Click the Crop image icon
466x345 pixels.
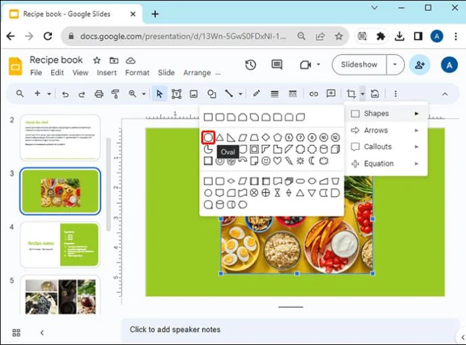tap(351, 94)
